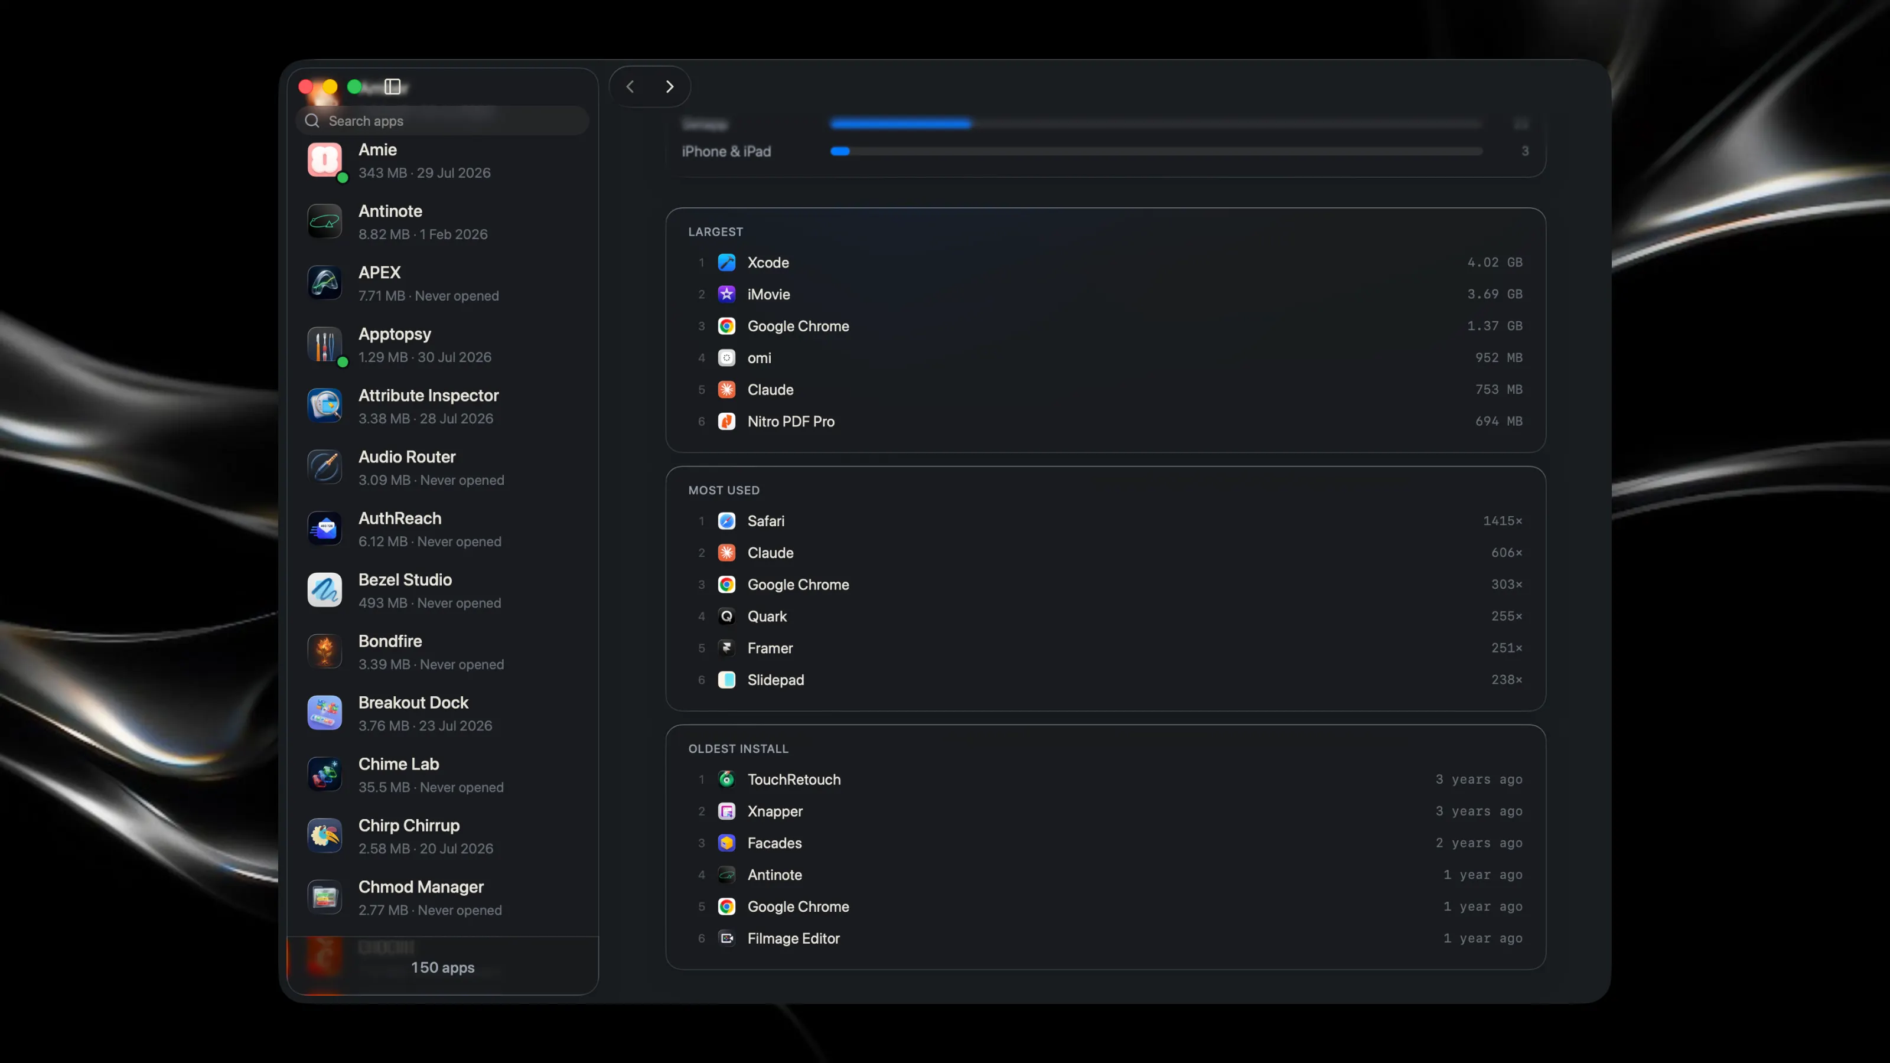The image size is (1890, 1063).
Task: Click the 4.02 GB size value
Action: 1494,263
